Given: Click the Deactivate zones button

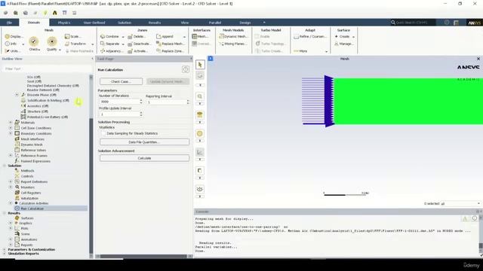Looking at the screenshot, I should (x=139, y=44).
